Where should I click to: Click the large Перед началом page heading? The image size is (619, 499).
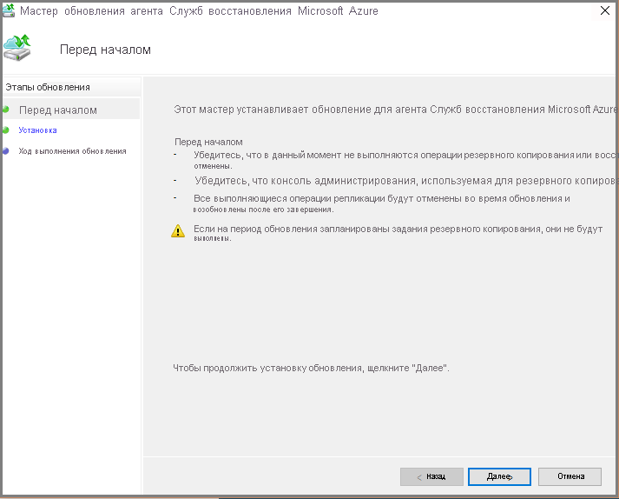click(x=105, y=50)
